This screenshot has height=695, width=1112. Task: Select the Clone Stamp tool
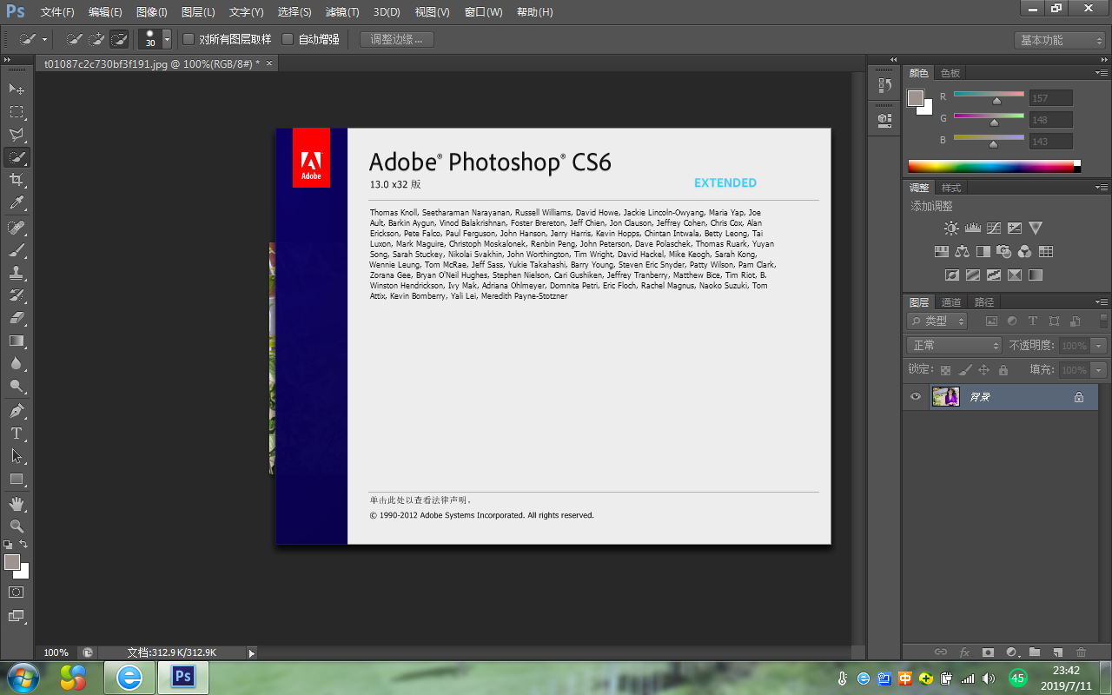(17, 273)
